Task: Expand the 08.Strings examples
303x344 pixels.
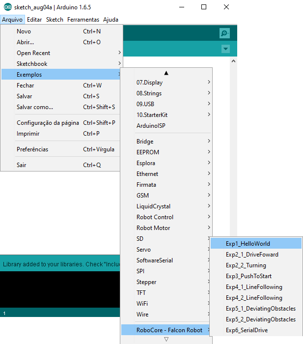Action: click(x=166, y=93)
